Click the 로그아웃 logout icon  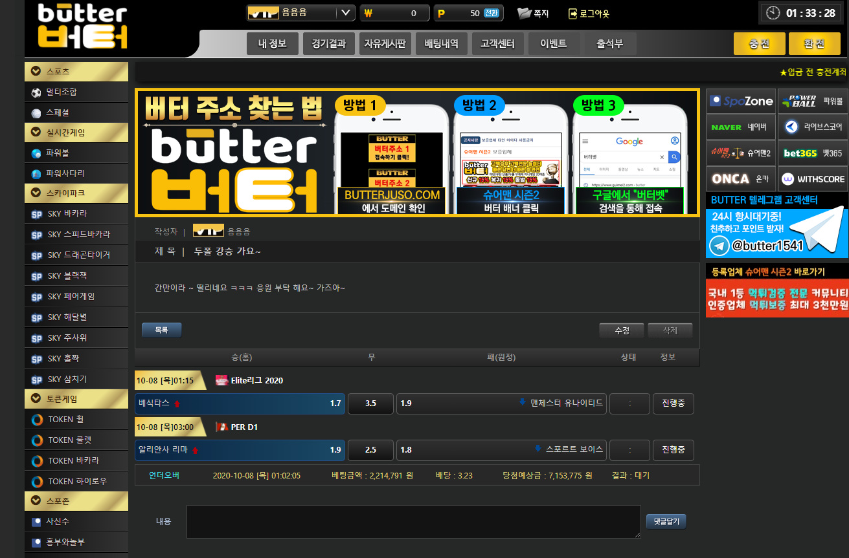pyautogui.click(x=572, y=14)
